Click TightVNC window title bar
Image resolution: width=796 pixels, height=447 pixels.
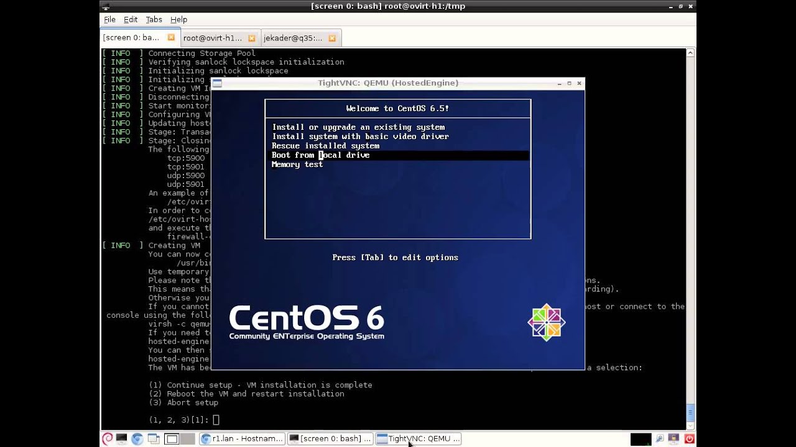click(x=388, y=83)
